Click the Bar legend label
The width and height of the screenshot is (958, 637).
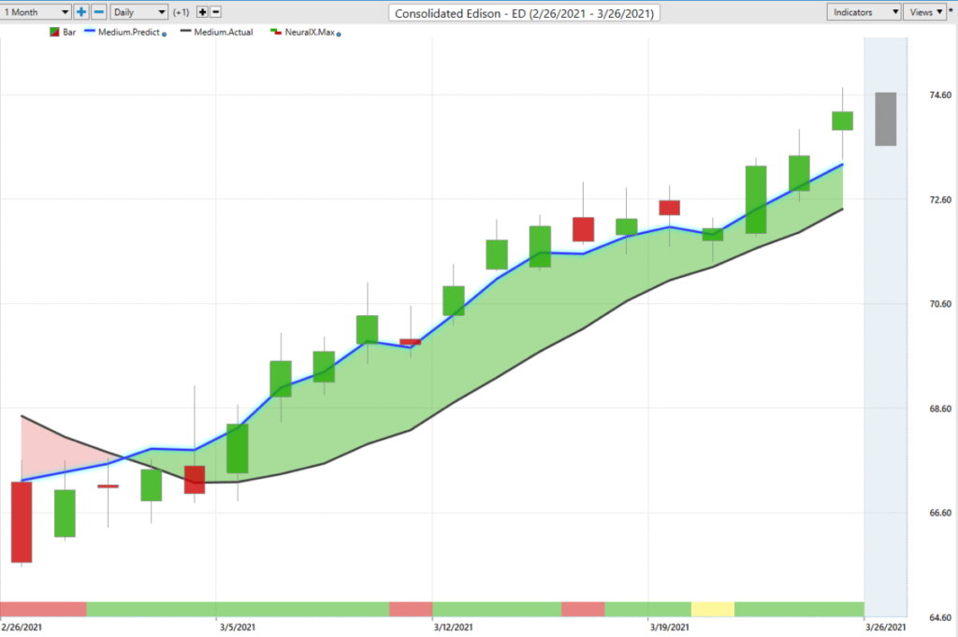[69, 33]
